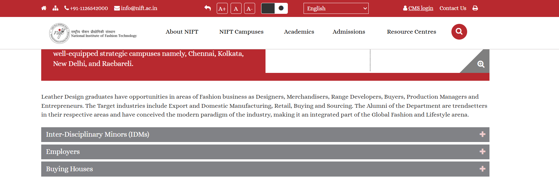Open the home icon in top bar
The width and height of the screenshot is (559, 186).
coord(44,8)
